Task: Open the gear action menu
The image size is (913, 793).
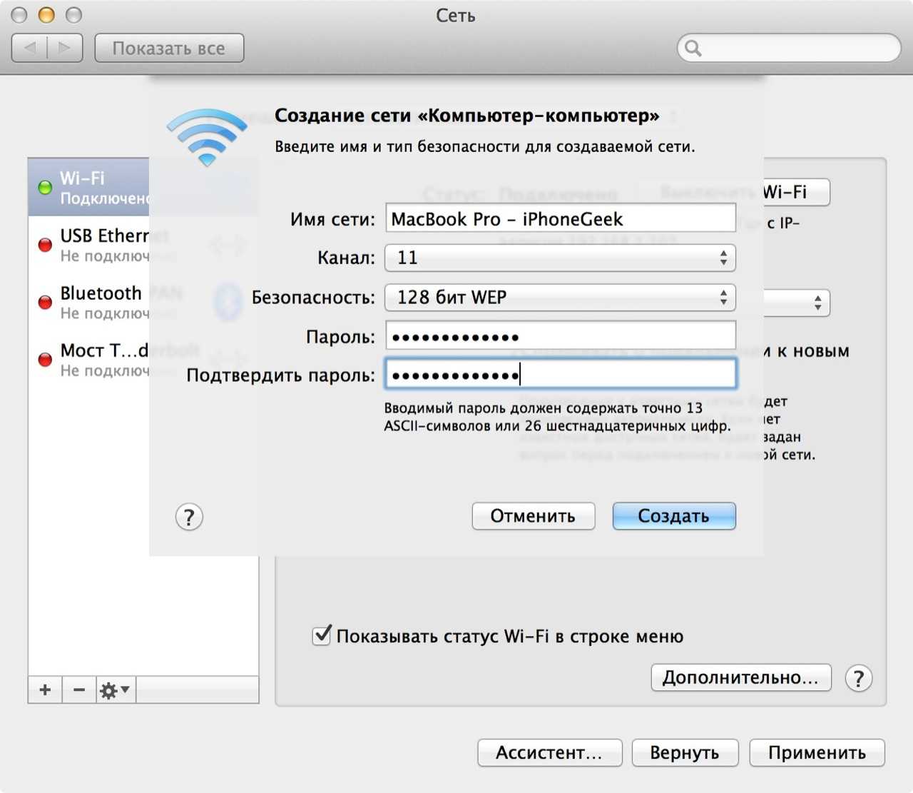Action: point(115,690)
